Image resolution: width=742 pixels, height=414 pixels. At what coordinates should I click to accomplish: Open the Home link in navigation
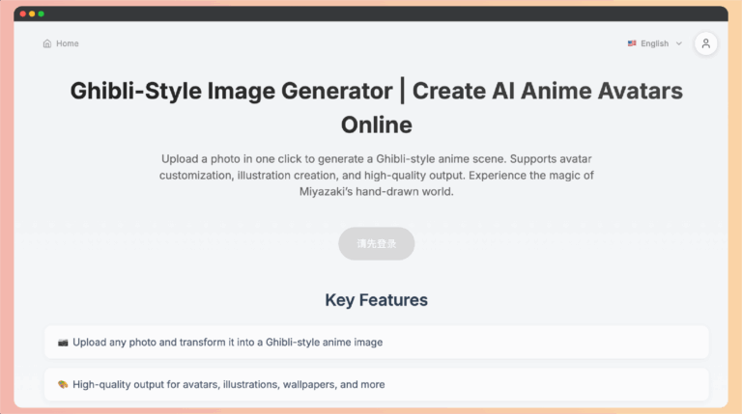point(61,43)
